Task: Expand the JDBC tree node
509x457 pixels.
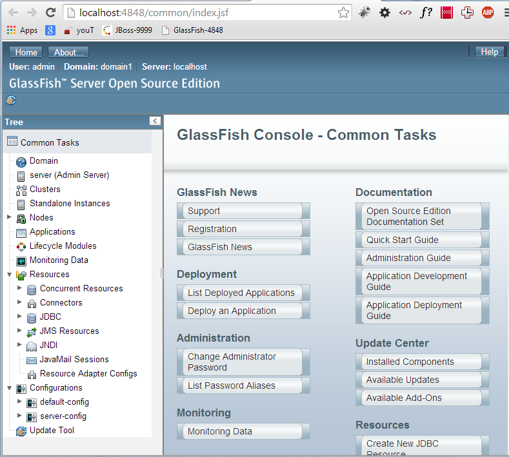Action: tap(19, 316)
